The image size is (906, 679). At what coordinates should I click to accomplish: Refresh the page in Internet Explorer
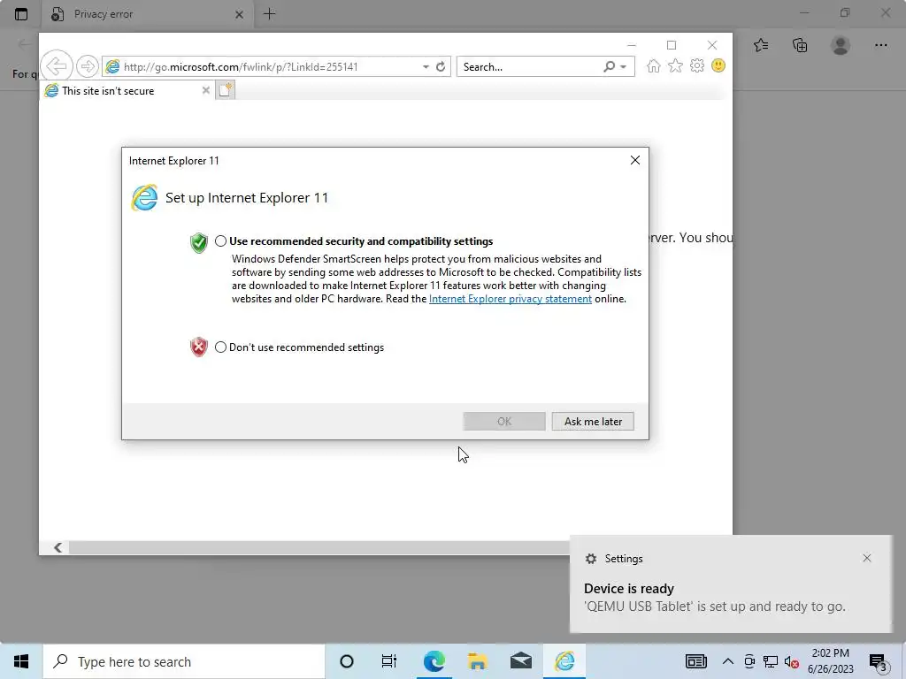coord(441,67)
